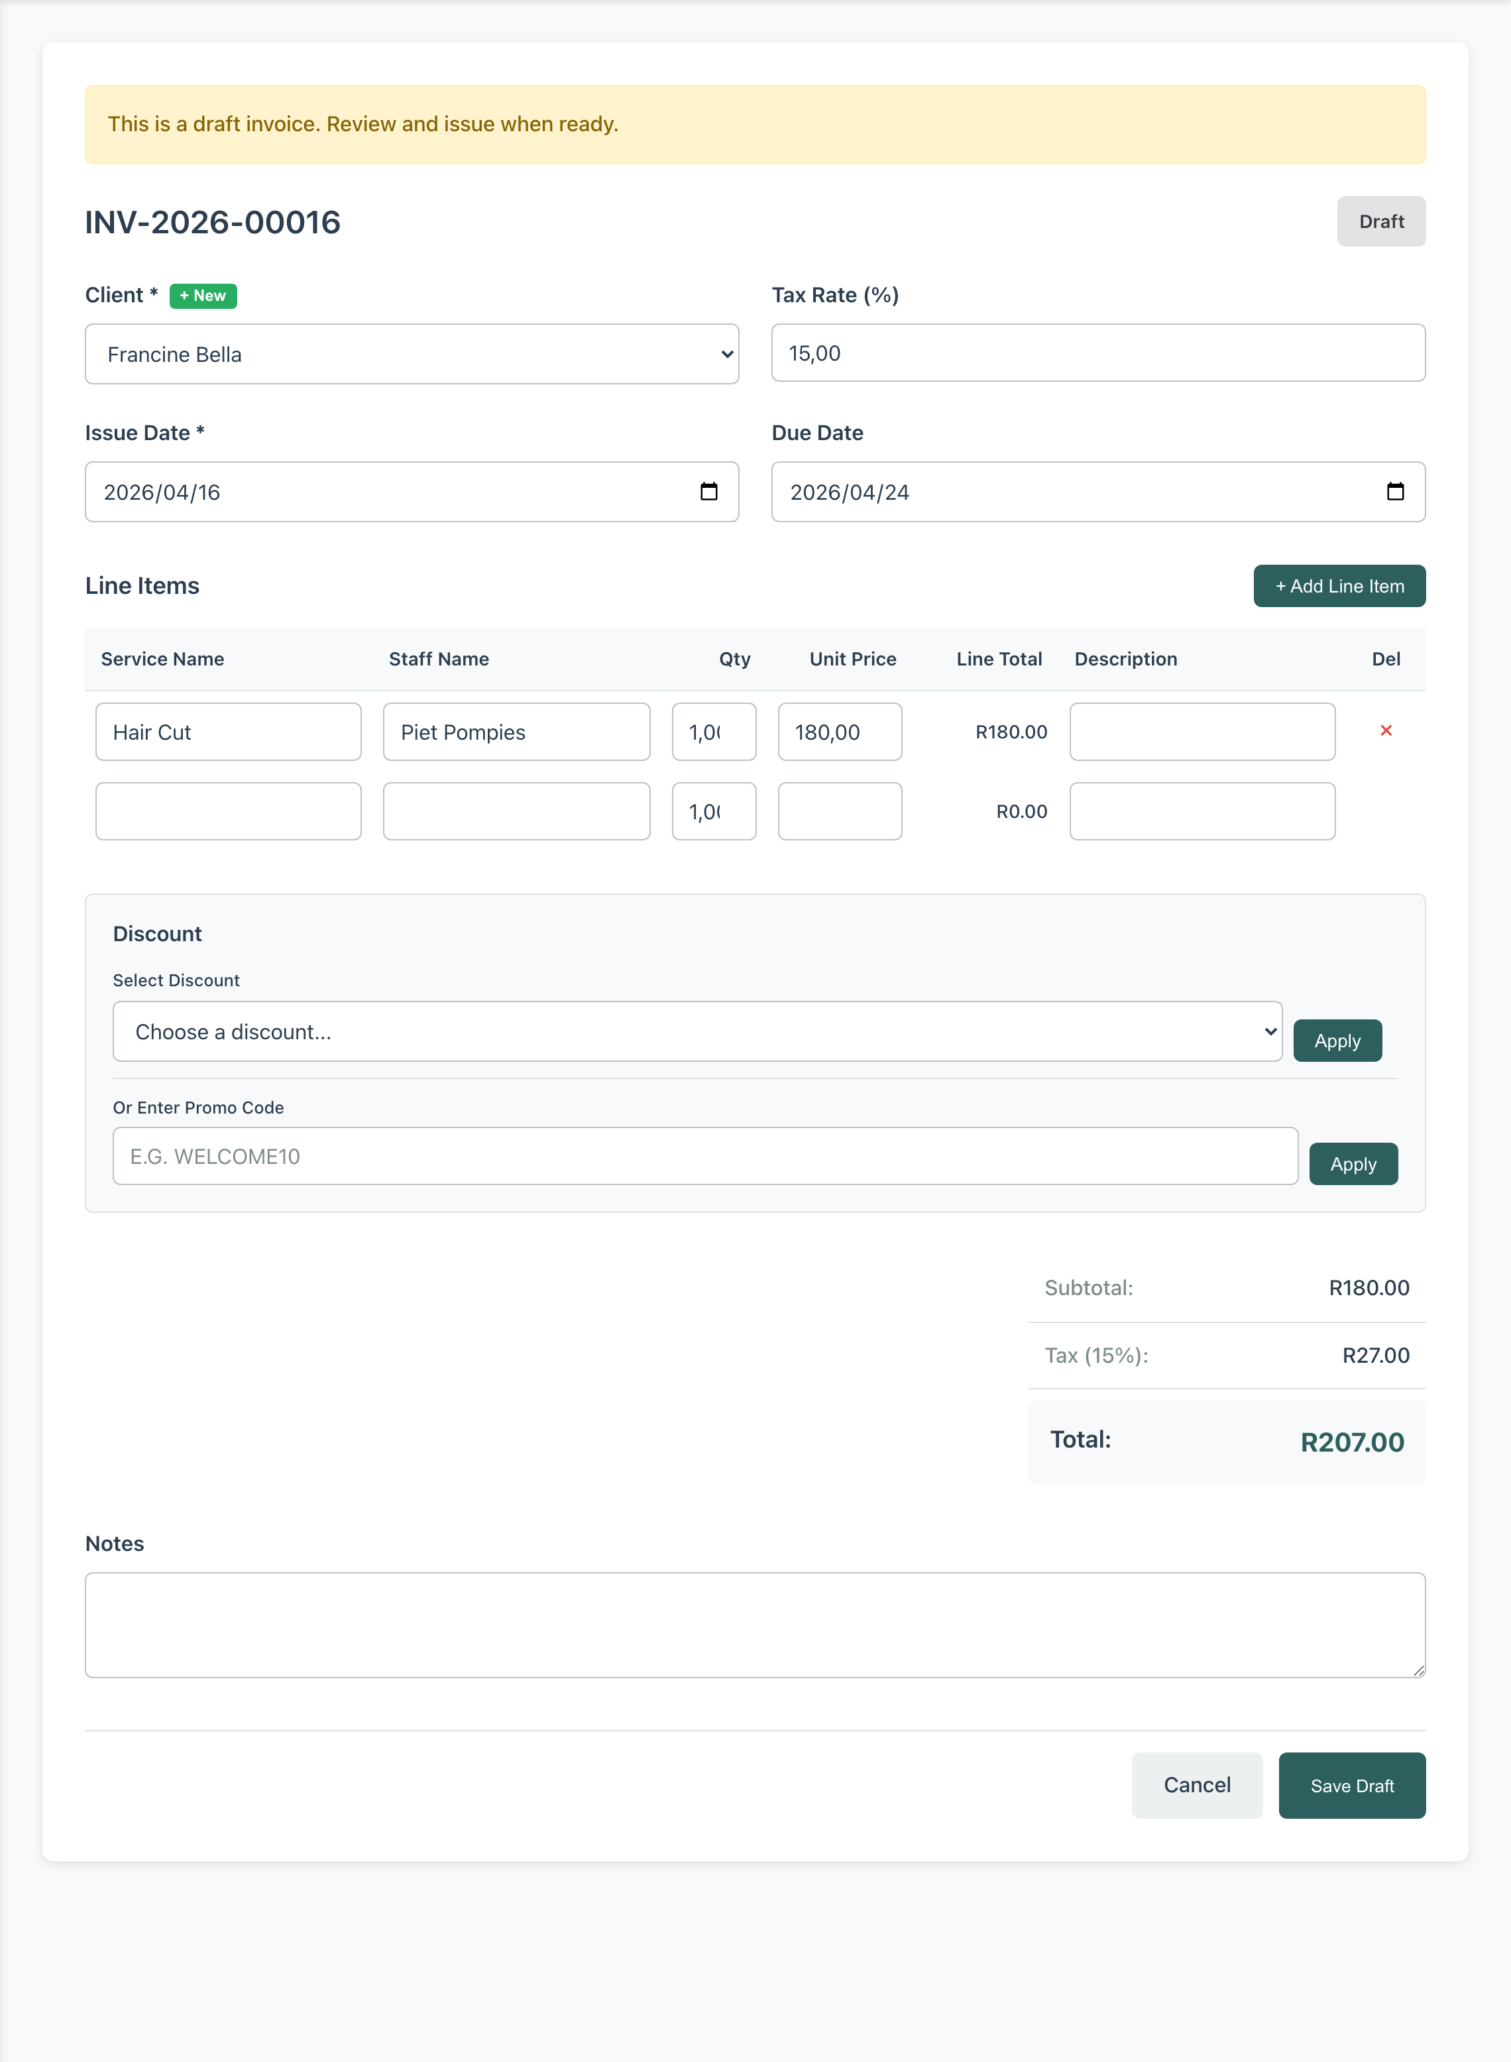Click the Notes text area
Screen dimensions: 1511x2062
[x=755, y=1625]
